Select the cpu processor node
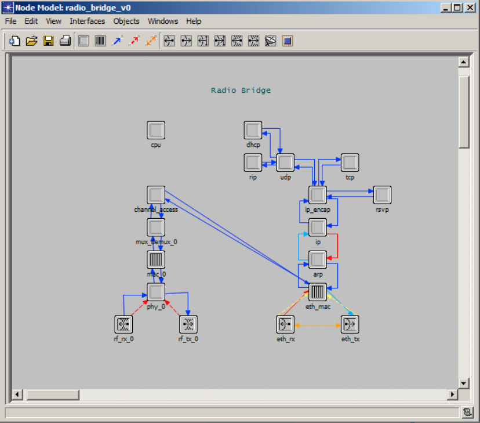This screenshot has height=423, width=480. pos(156,130)
